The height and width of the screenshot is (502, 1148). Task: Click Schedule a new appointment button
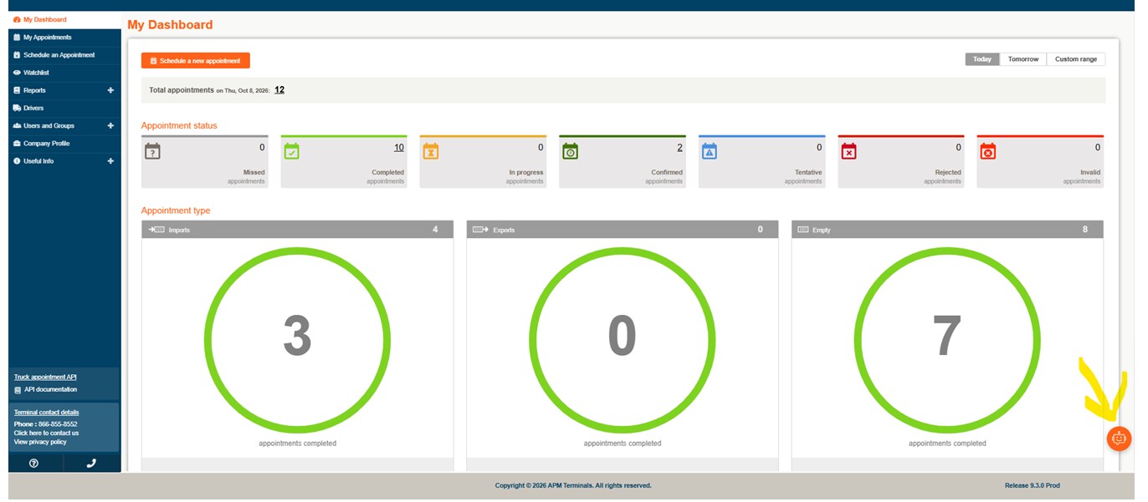196,61
